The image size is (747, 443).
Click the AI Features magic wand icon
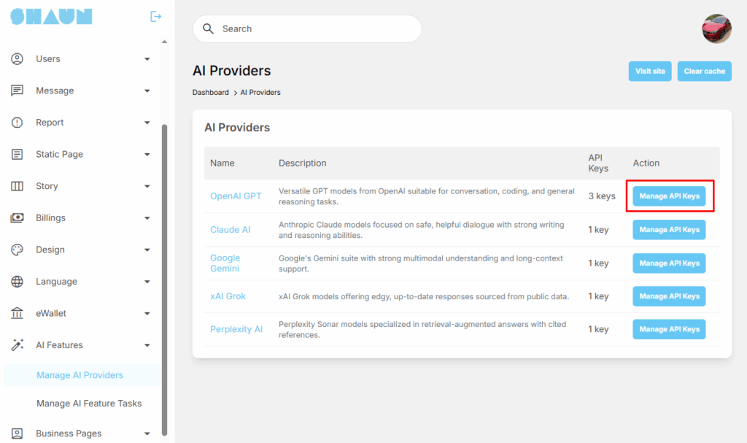17,345
